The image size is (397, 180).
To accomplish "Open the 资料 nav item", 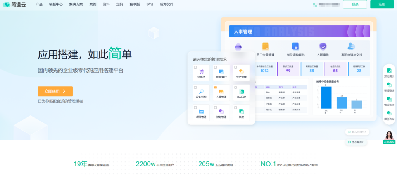I will point(106,4).
